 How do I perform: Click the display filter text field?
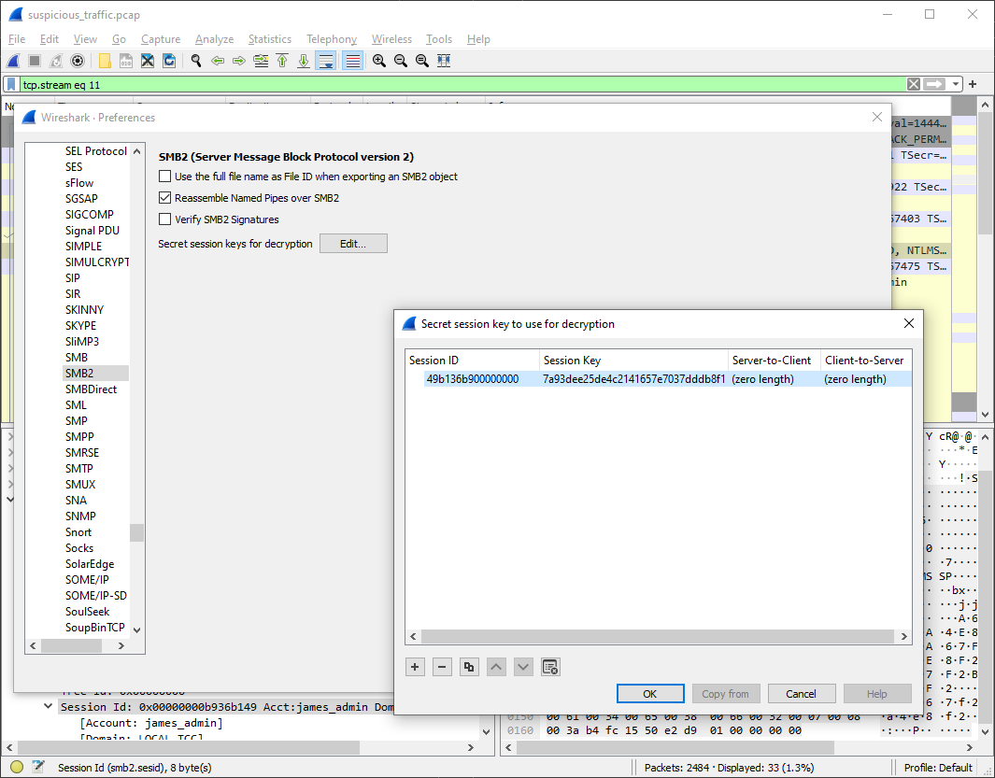pyautogui.click(x=463, y=84)
